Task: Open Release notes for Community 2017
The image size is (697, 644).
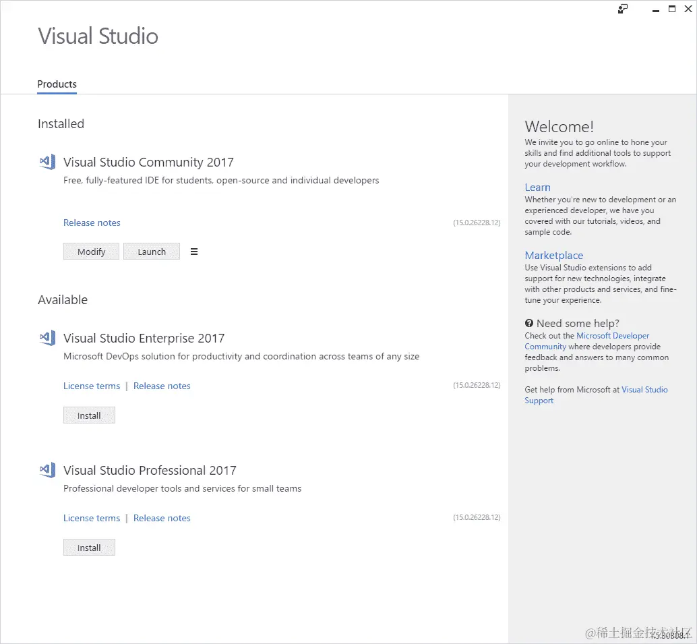Action: [x=92, y=223]
